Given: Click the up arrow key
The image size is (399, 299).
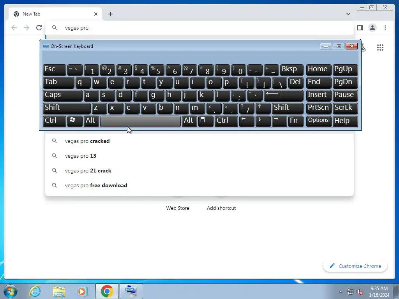Looking at the screenshot, I should point(263,108).
